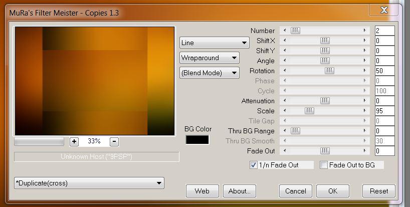This screenshot has width=410, height=207.
Task: Click the Thru BG Range value field
Action: coord(384,131)
